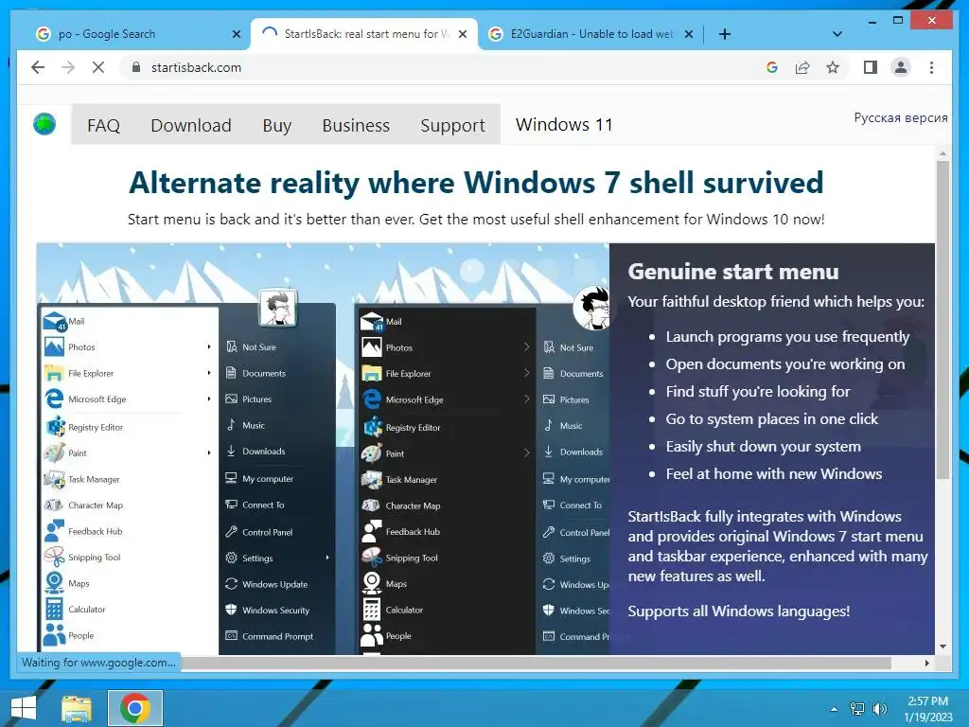Go back using the browser back arrow
This screenshot has height=727, width=969.
coord(38,67)
